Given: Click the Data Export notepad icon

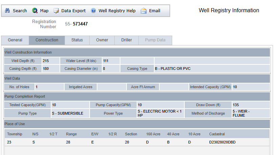Looking at the screenshot, I should coord(56,11).
